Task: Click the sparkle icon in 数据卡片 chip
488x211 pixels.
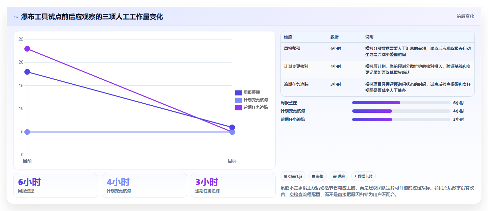Action: [356, 176]
